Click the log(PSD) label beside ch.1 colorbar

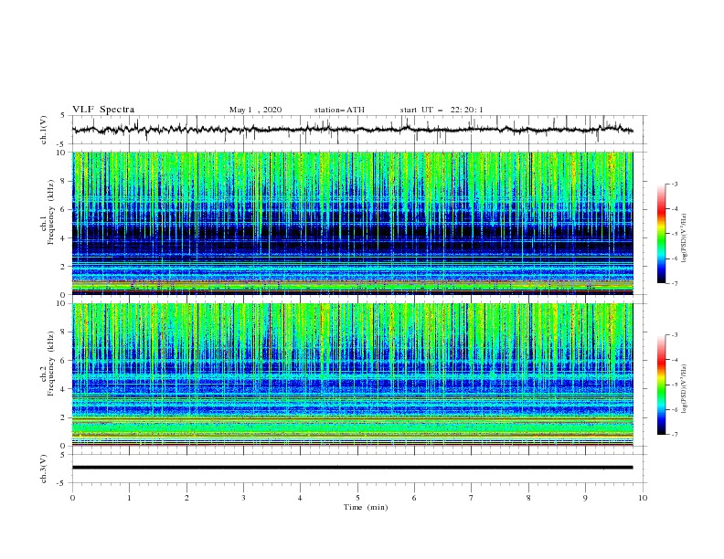click(x=684, y=238)
